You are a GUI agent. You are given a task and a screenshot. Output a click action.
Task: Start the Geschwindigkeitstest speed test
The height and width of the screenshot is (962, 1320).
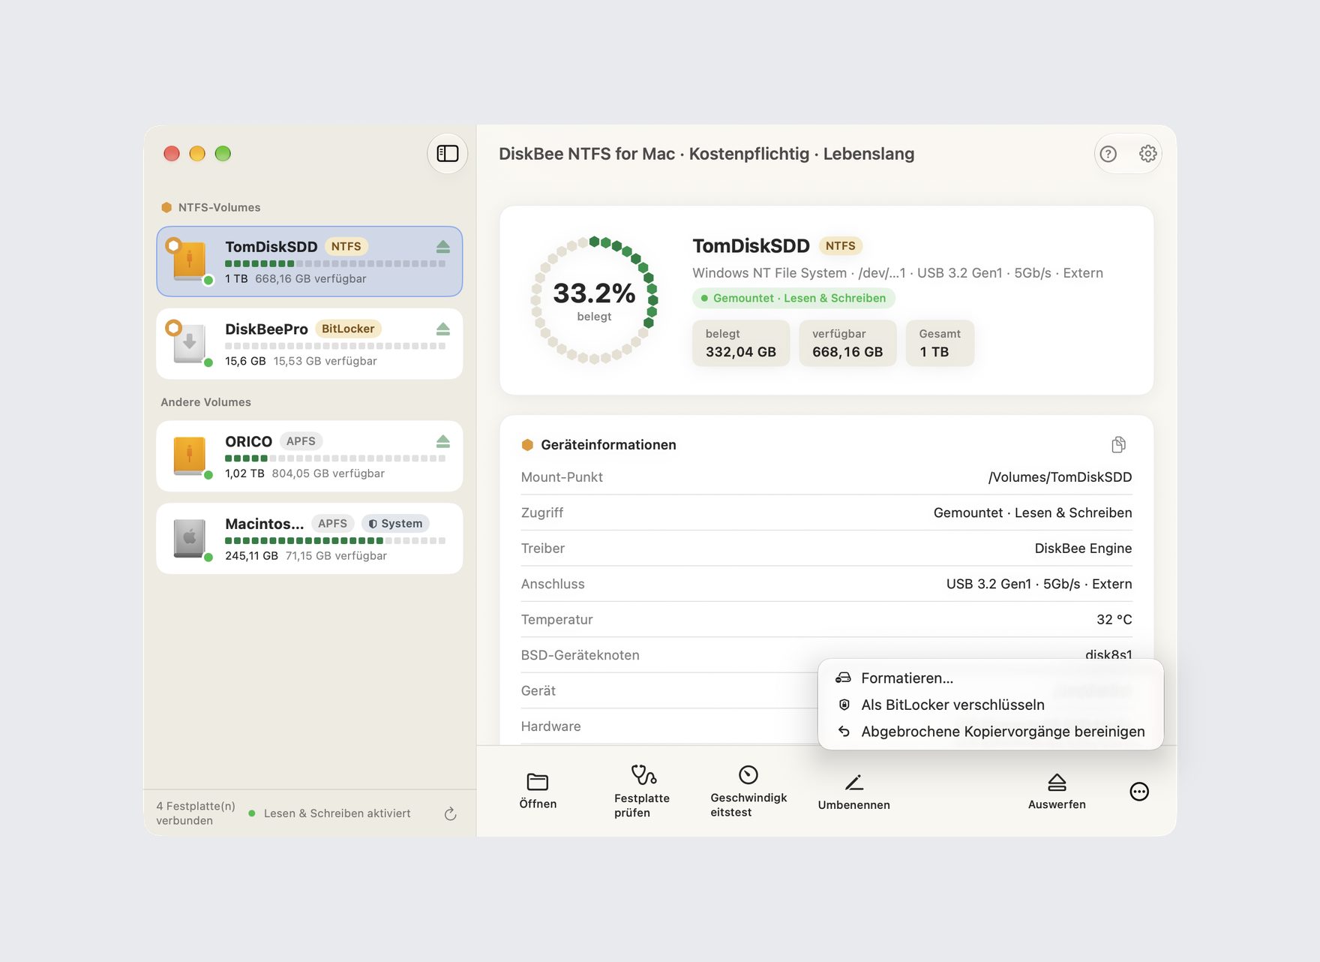tap(748, 791)
